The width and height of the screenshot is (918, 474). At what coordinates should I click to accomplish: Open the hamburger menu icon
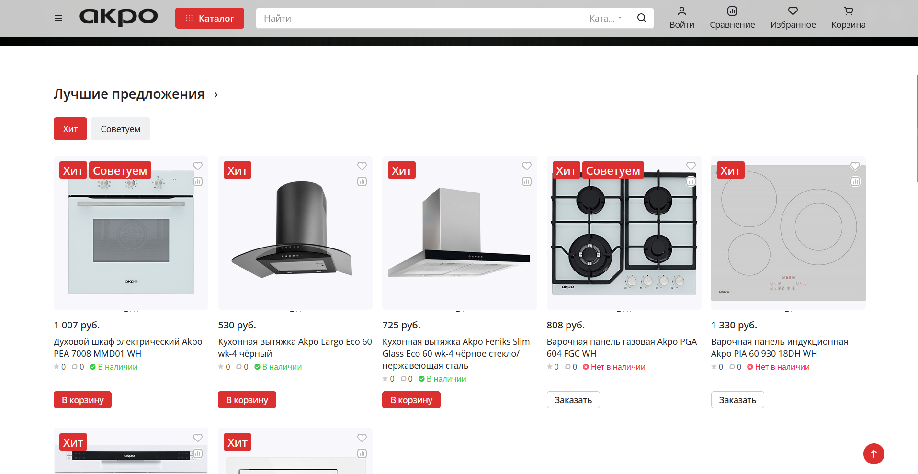(x=58, y=18)
